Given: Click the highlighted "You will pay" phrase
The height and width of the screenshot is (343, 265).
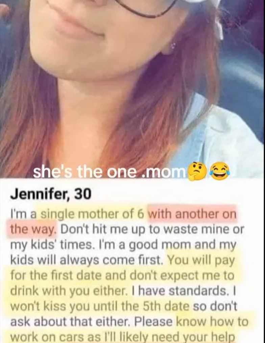Looking at the screenshot, I should (201, 260).
